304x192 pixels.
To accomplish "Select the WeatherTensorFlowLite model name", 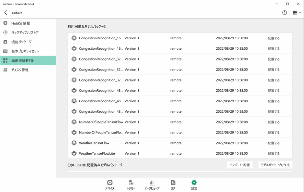I will tap(97, 153).
